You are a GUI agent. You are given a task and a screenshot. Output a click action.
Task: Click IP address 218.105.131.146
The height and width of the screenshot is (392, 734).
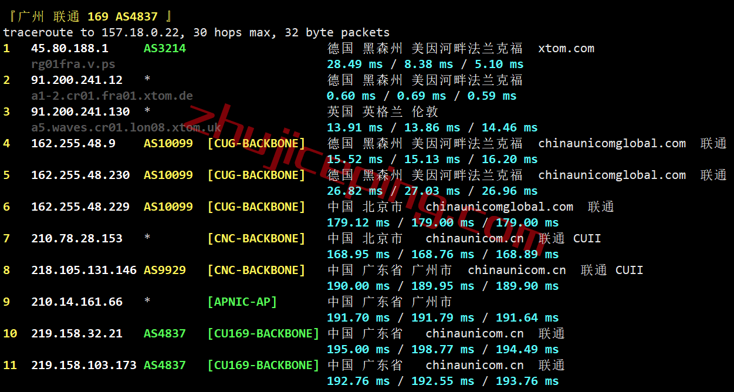click(84, 270)
